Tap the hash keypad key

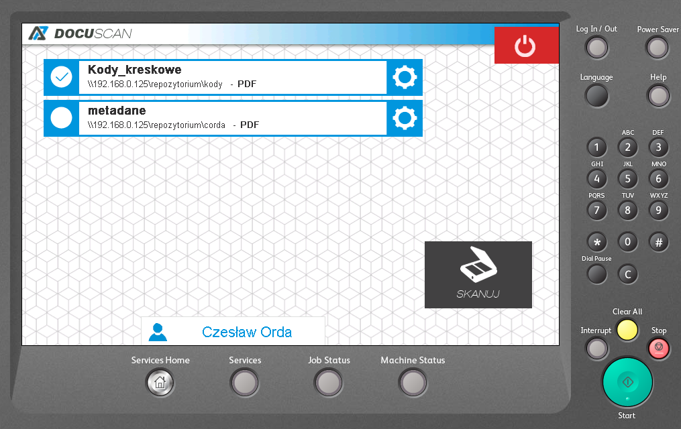658,242
